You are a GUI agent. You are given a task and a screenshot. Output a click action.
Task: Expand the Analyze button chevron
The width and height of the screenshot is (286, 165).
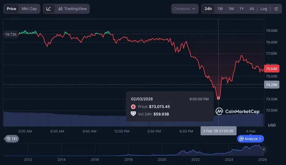(x=260, y=139)
